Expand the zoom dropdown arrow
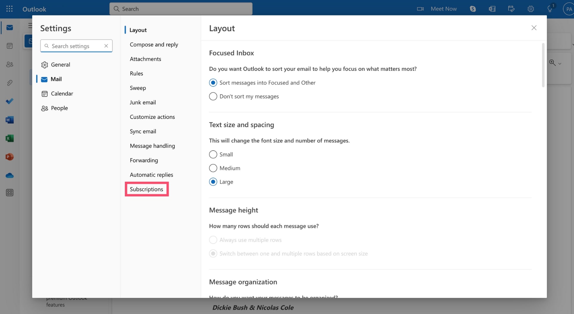Screen dimensions: 574x314 (560, 63)
